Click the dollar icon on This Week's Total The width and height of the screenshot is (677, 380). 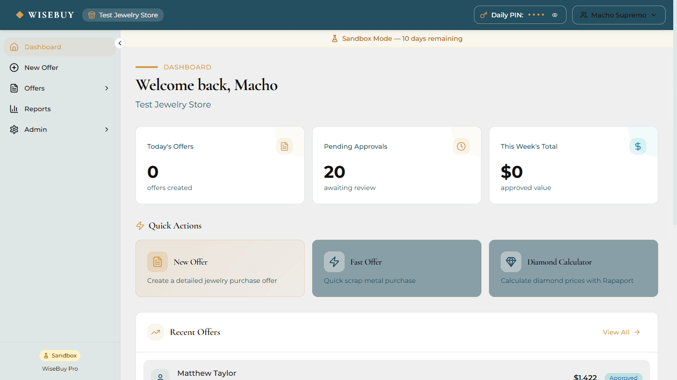click(638, 146)
